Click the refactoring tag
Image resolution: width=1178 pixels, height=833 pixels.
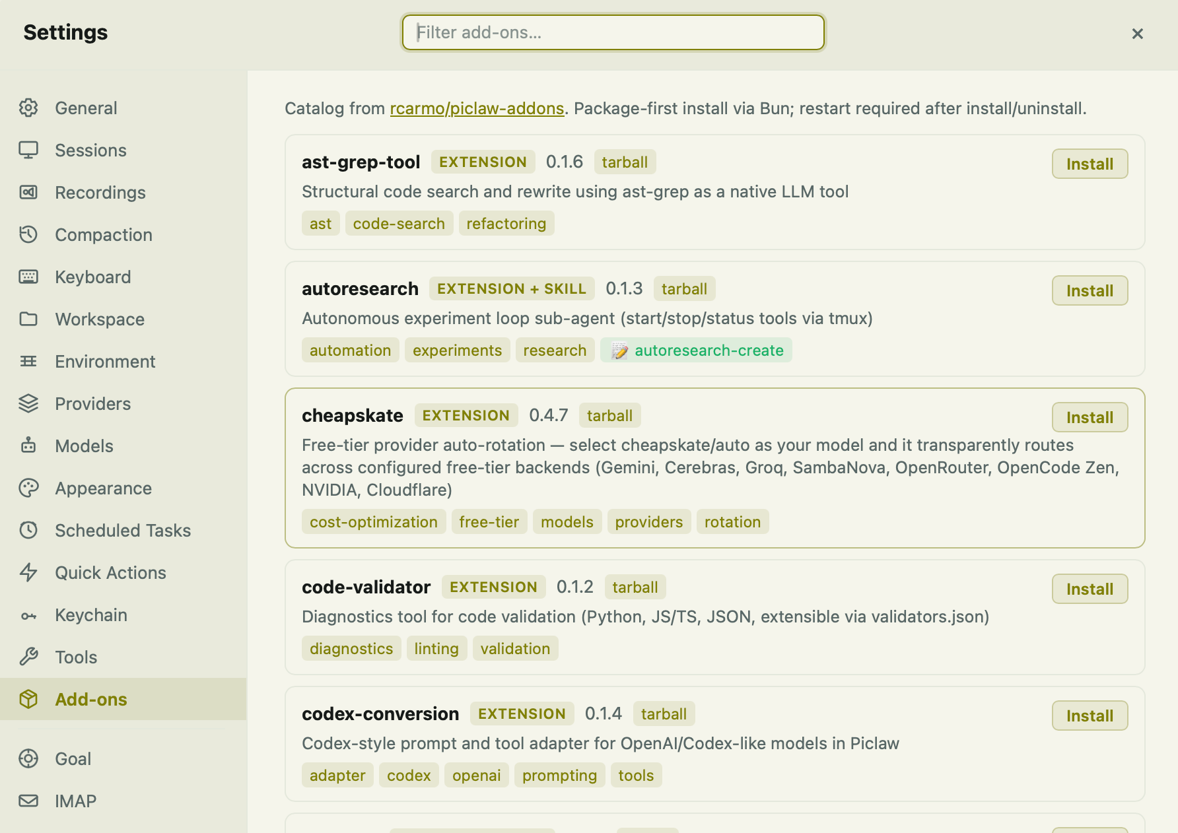(506, 223)
